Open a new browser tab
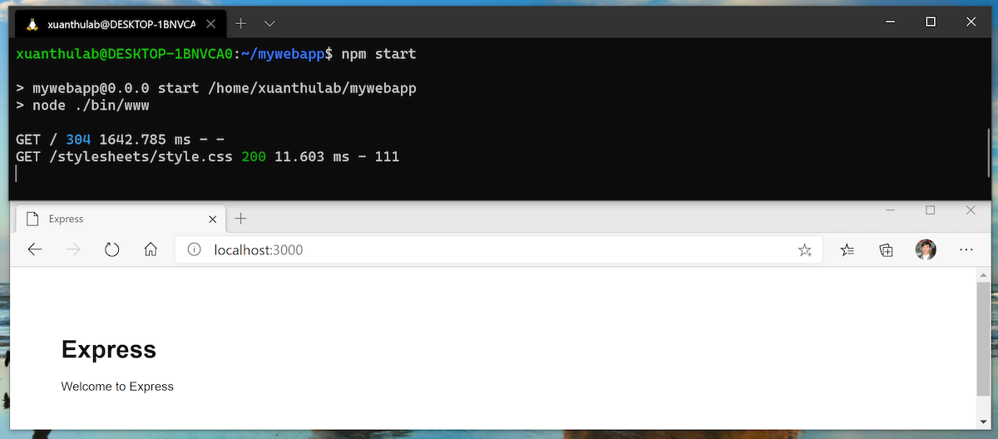The image size is (998, 439). tap(241, 219)
